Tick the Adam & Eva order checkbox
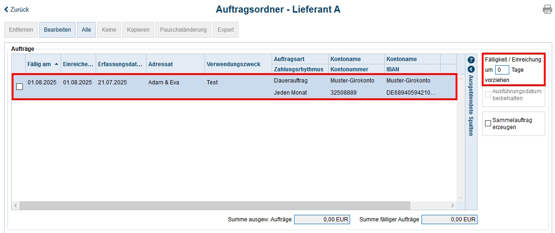The height and width of the screenshot is (233, 555). [x=20, y=87]
